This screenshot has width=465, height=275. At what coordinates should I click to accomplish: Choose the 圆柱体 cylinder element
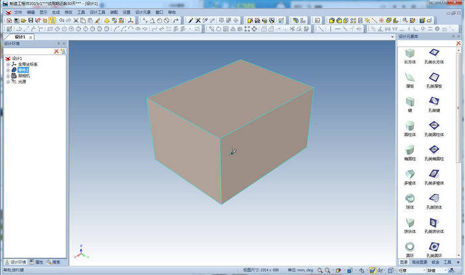point(410,126)
